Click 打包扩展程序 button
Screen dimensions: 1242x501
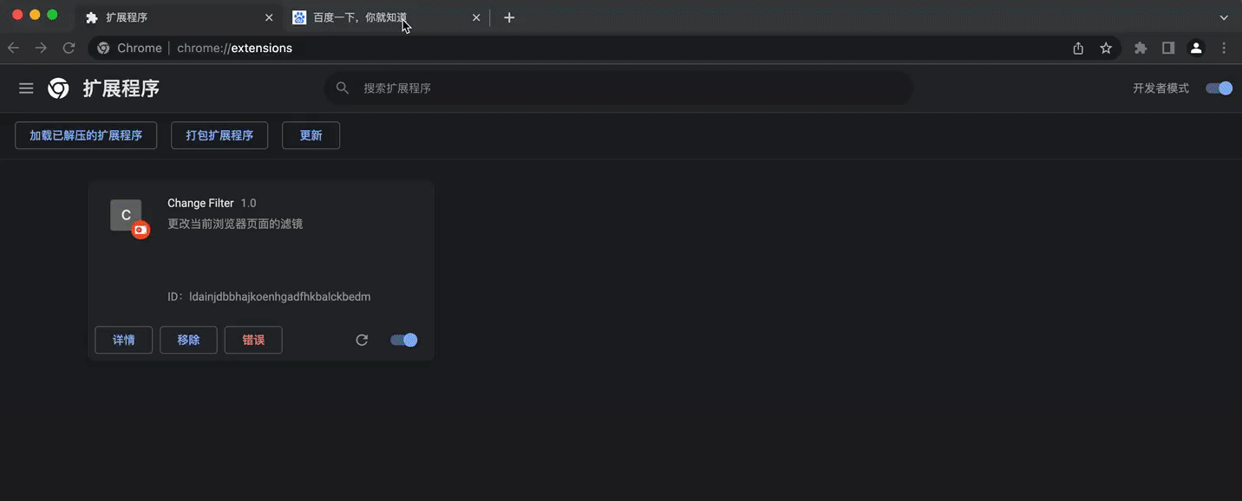point(219,135)
